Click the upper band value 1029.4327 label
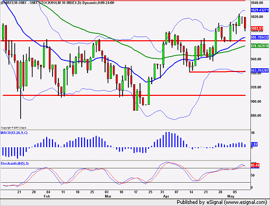270x206 pixels. (x=260, y=10)
